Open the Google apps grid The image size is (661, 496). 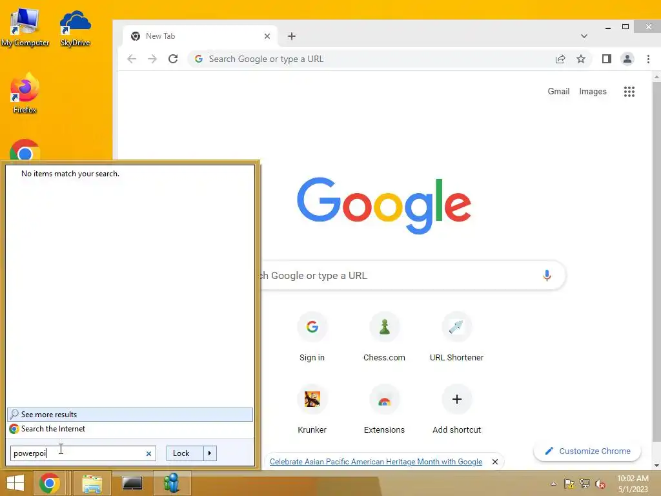point(629,92)
